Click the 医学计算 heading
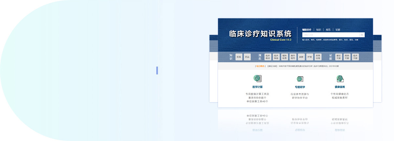This screenshot has height=141, width=394. [x=257, y=87]
